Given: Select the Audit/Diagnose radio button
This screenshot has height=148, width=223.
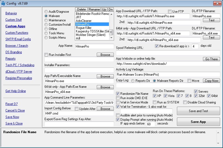Looking at the screenshot, I should pos(46,12).
